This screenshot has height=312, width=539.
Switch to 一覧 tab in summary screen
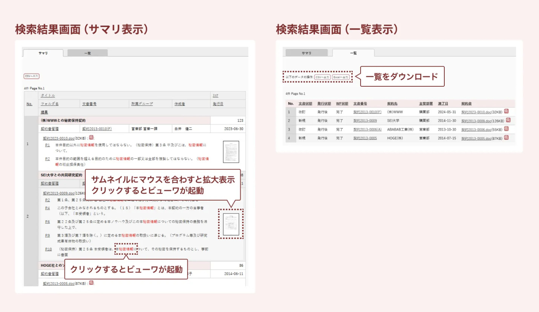point(88,53)
